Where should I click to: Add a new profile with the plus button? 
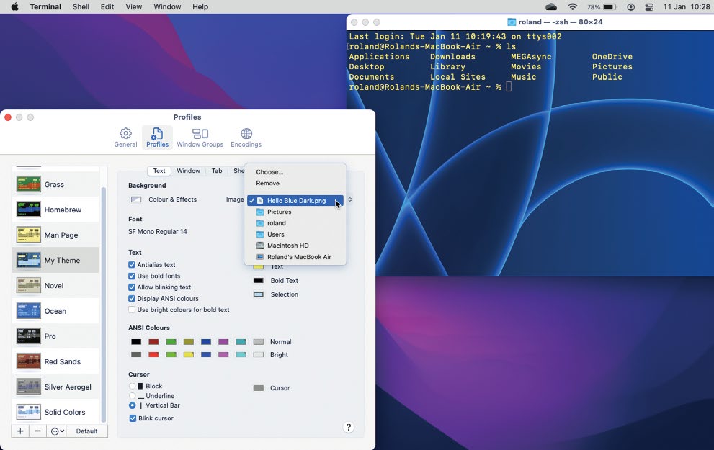click(20, 431)
